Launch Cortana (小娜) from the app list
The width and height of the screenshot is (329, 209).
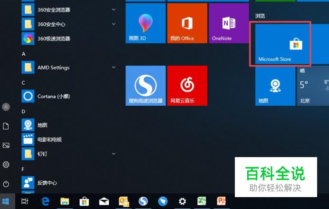click(69, 96)
